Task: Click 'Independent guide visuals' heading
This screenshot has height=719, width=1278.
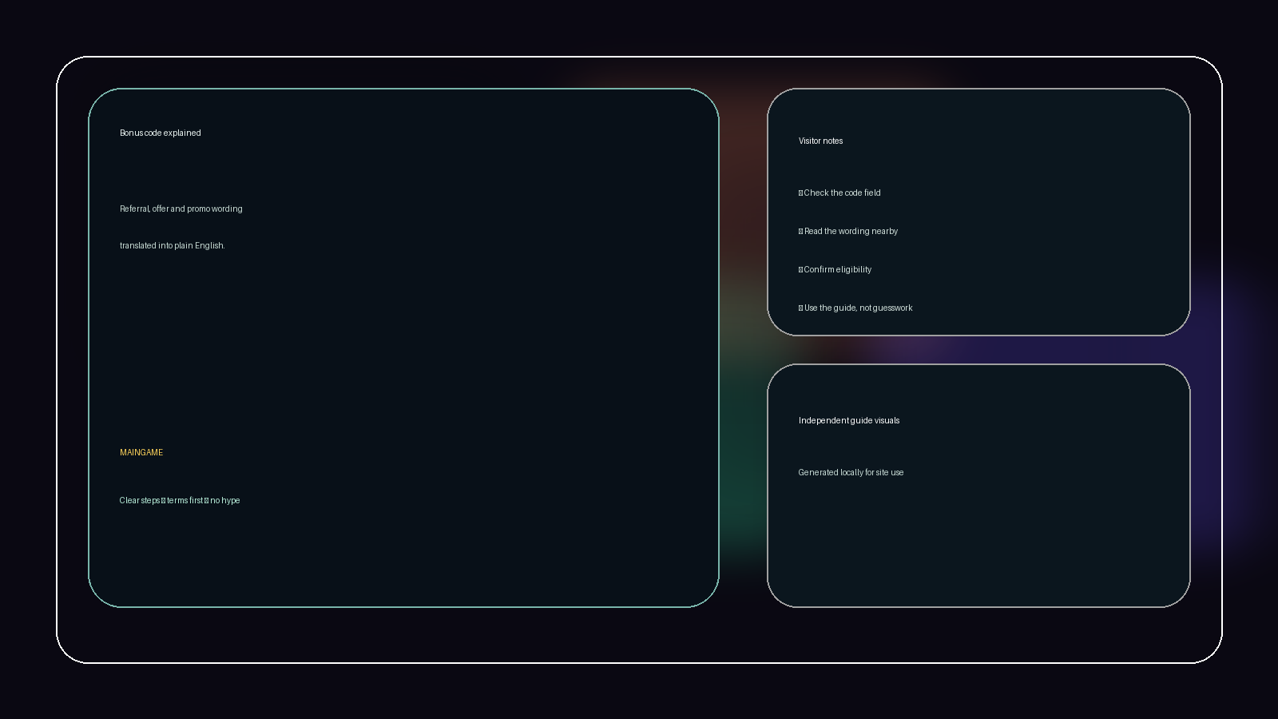Action: [849, 420]
